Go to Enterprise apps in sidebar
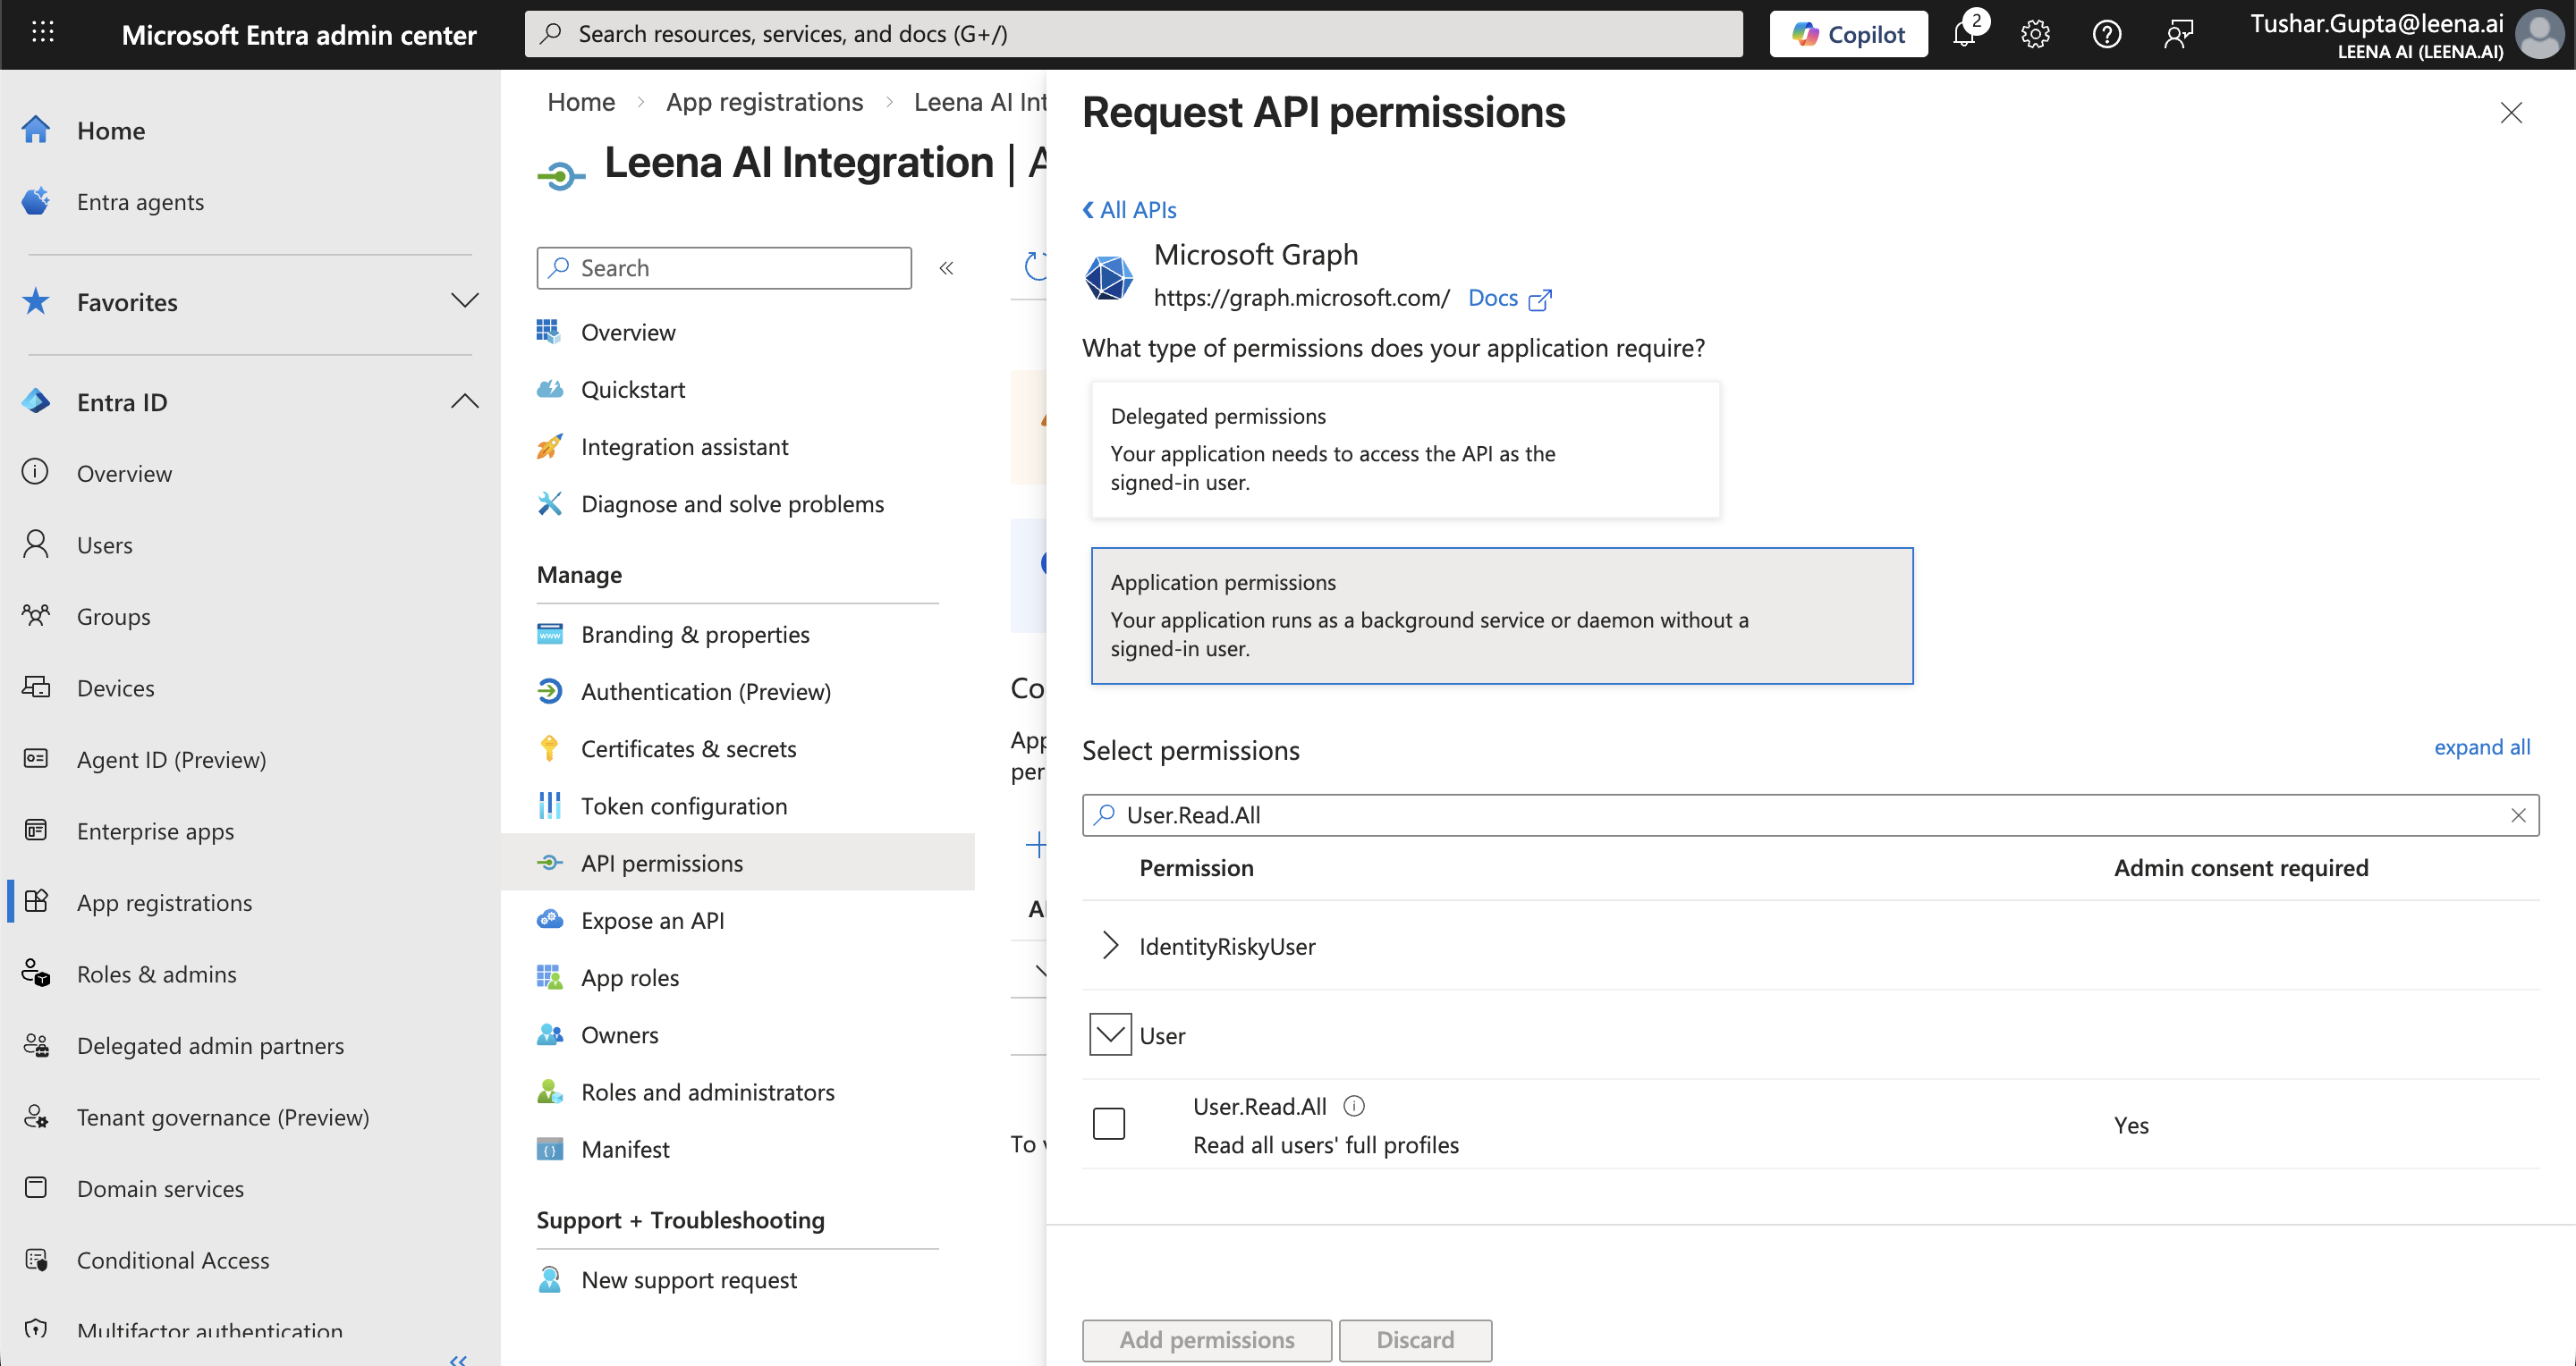The width and height of the screenshot is (2576, 1366). point(155,831)
